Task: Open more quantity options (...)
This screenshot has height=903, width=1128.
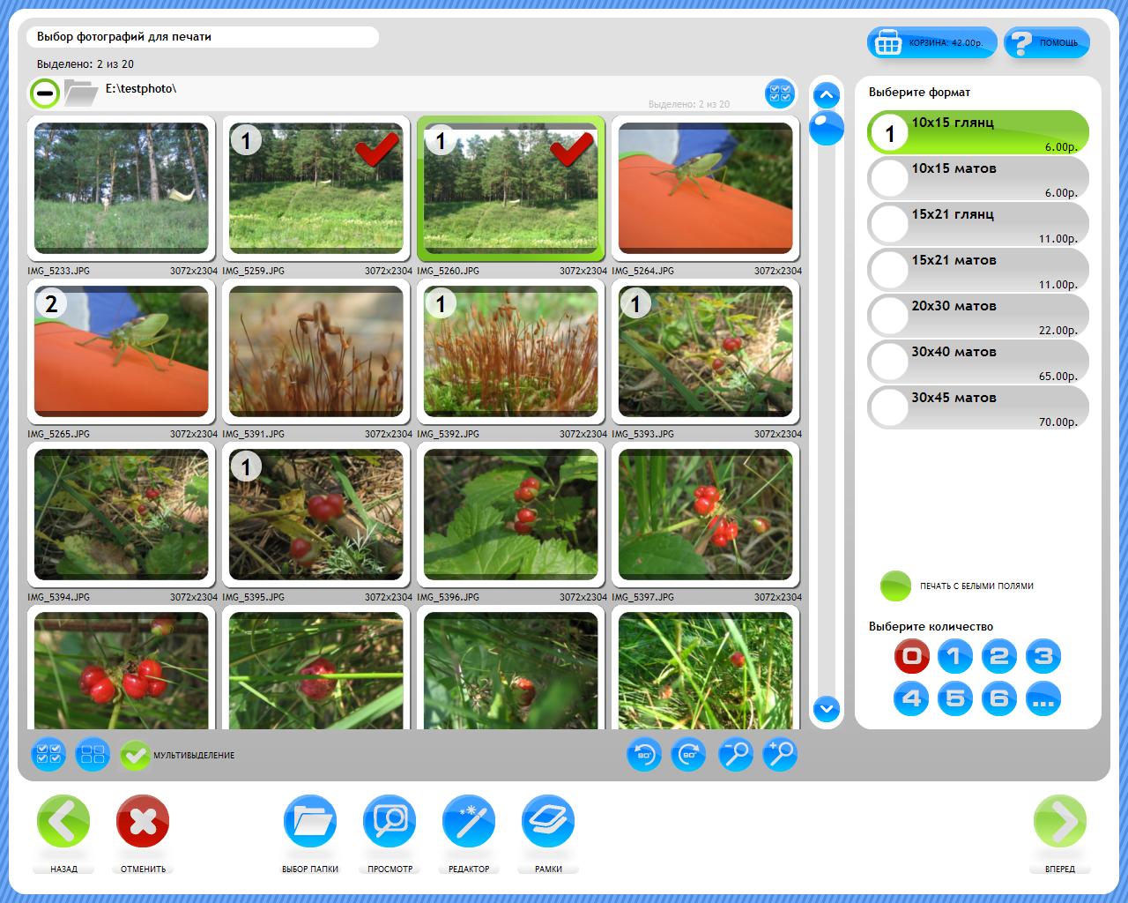Action: 1043,699
